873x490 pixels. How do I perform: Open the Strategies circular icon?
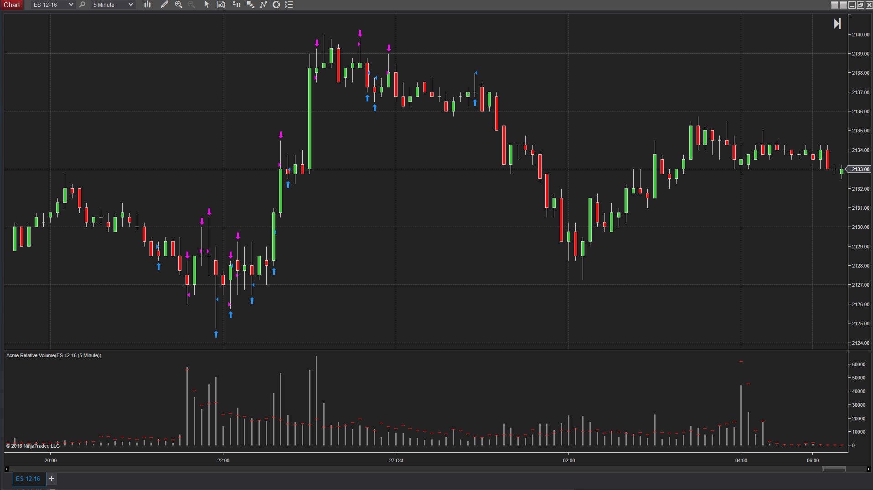pos(276,5)
